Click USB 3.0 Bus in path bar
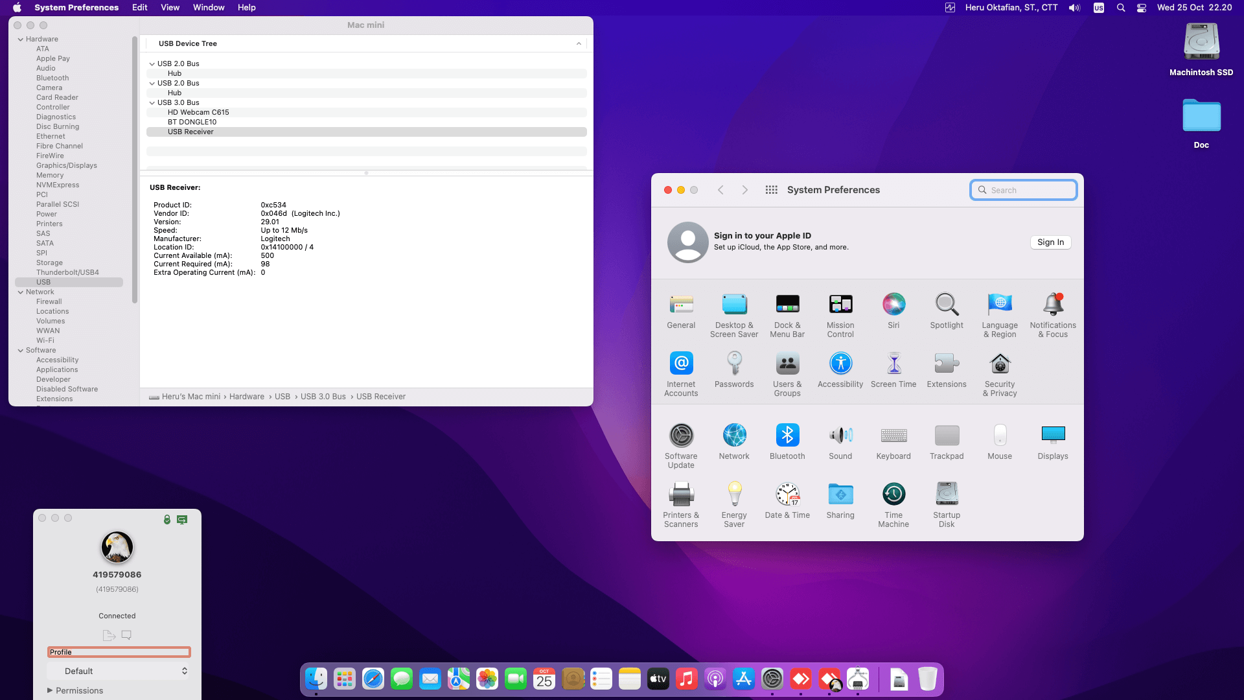This screenshot has height=700, width=1244. 323,397
